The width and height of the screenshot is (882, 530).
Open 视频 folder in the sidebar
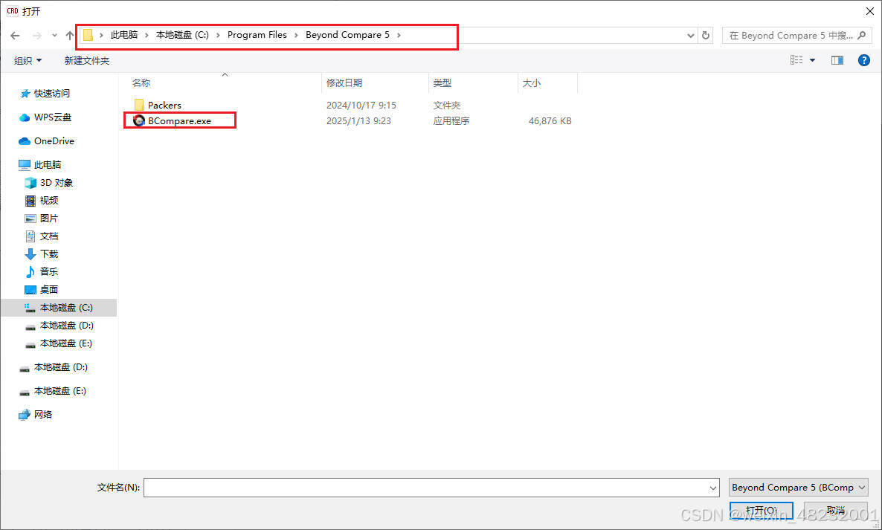pos(49,200)
